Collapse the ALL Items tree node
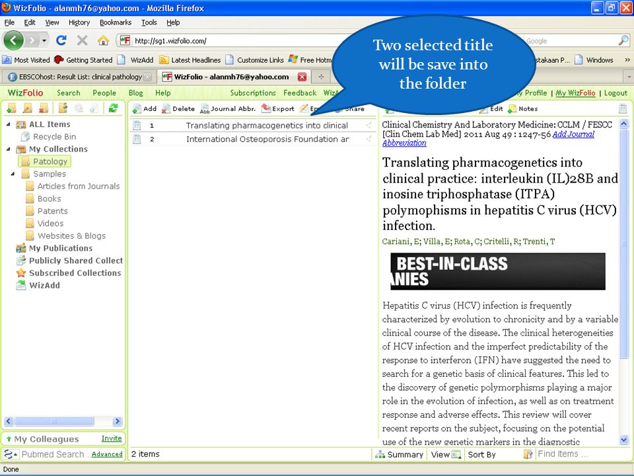634x476 pixels. (x=9, y=124)
